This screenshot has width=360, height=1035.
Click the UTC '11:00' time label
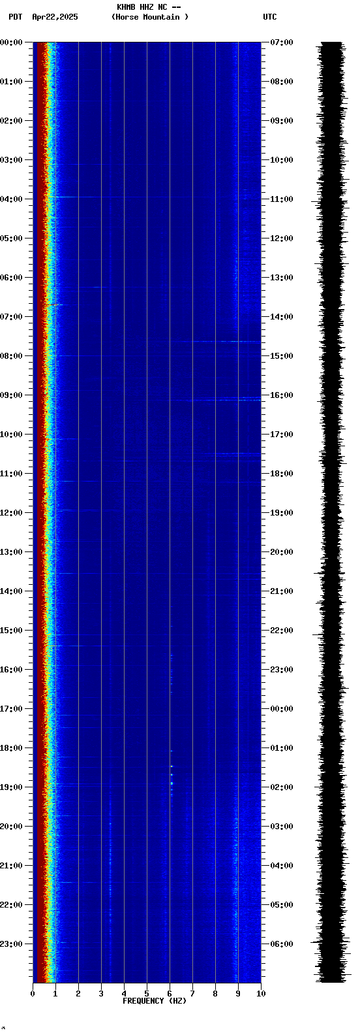tap(282, 199)
